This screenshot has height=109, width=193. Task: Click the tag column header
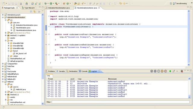(x=92, y=79)
